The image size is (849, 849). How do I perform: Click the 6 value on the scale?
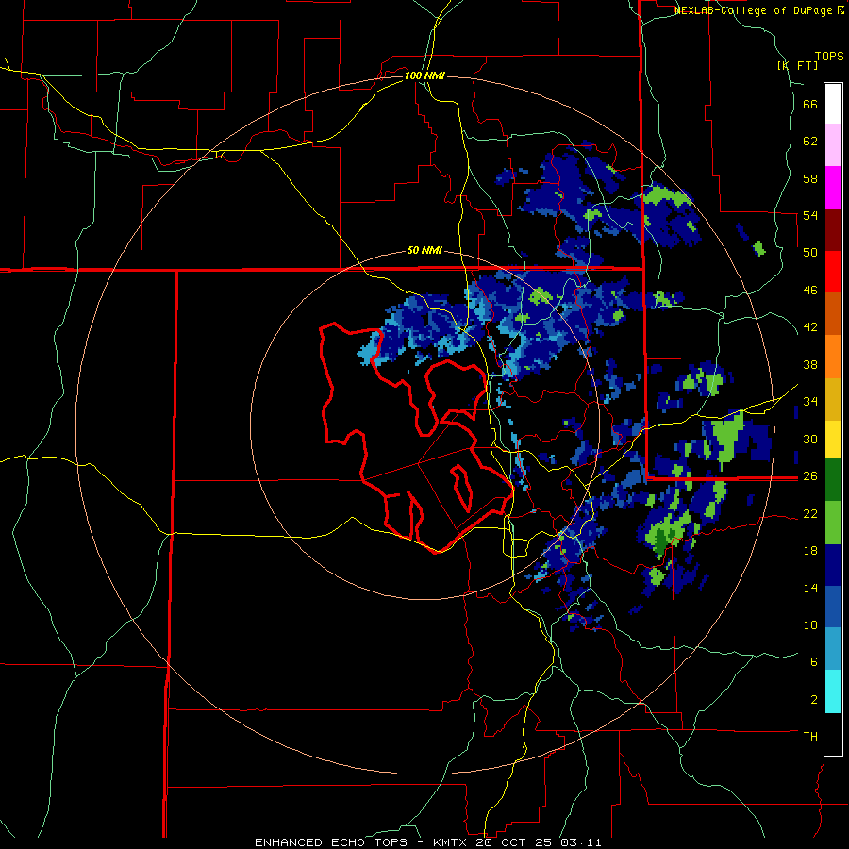(814, 661)
